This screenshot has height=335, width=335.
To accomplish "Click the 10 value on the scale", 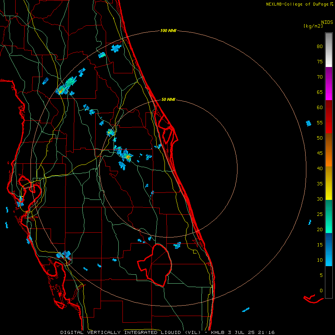I will (320, 260).
